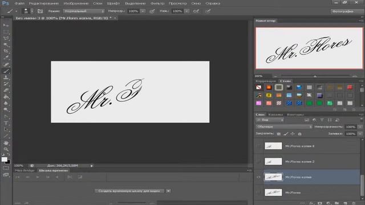The width and height of the screenshot is (365, 205).
Task: Click the foreground color swatch
Action: [4, 159]
